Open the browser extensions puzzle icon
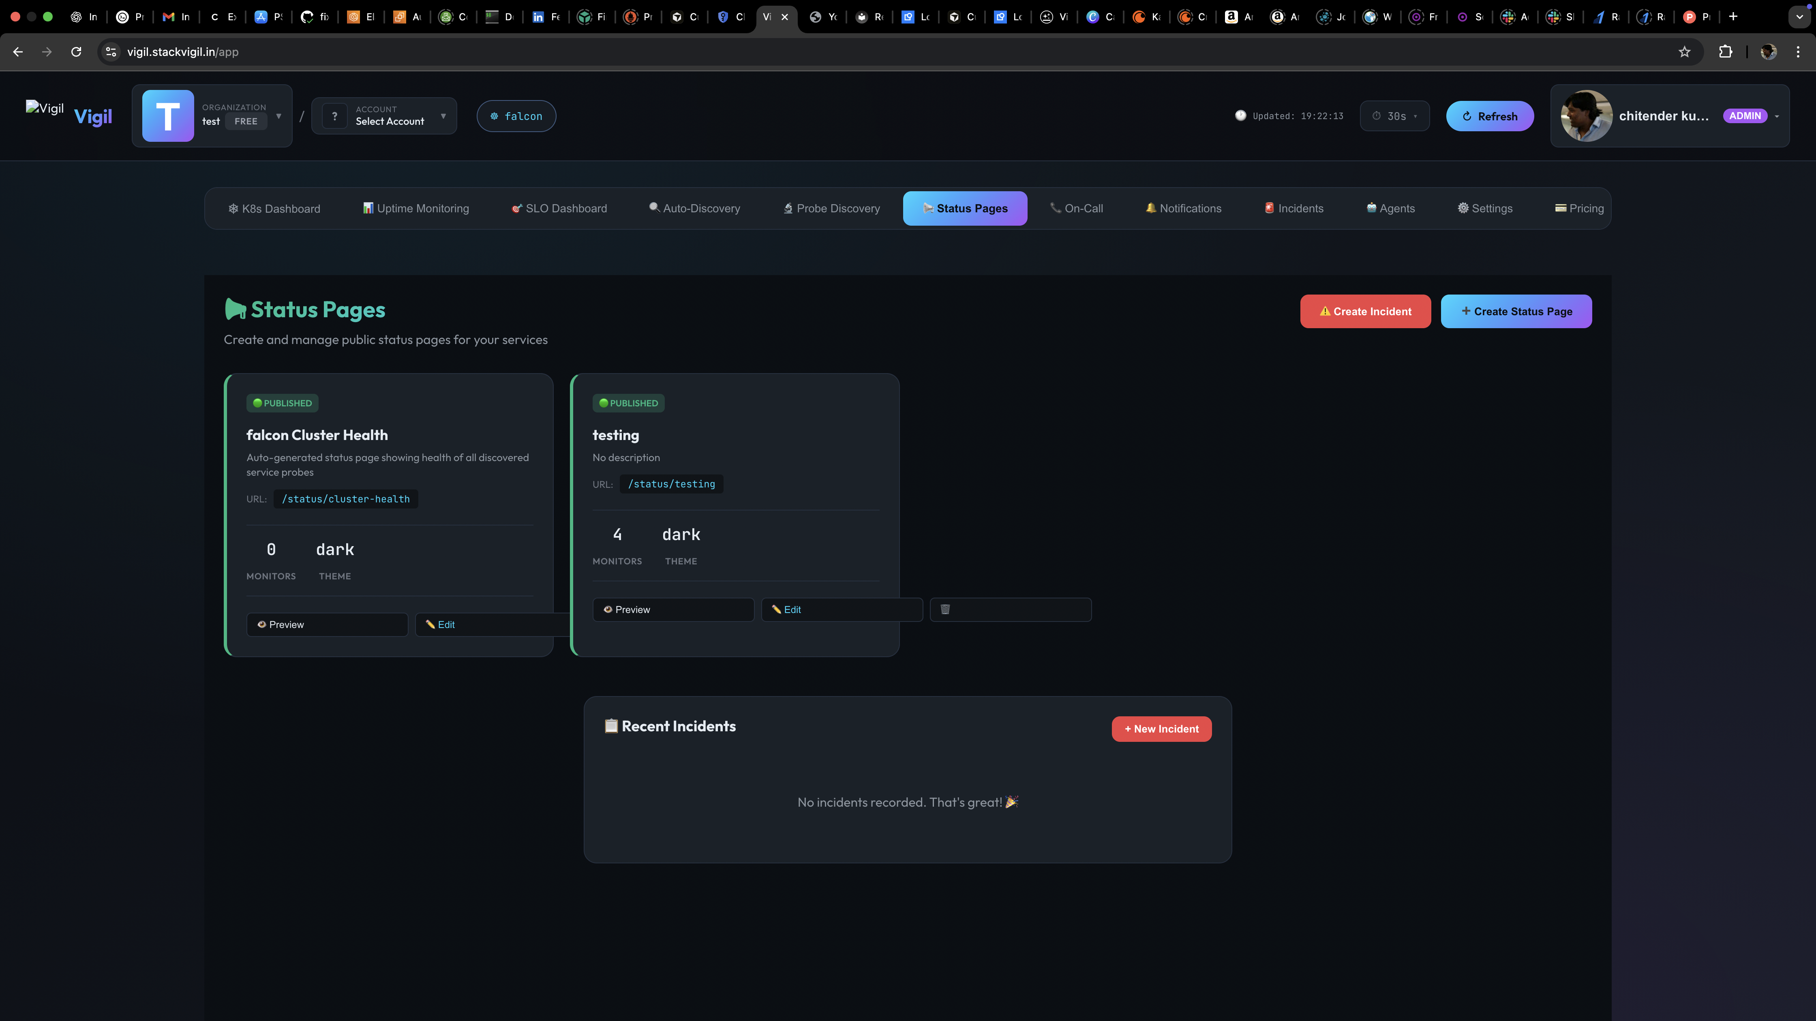The width and height of the screenshot is (1816, 1021). [x=1725, y=51]
